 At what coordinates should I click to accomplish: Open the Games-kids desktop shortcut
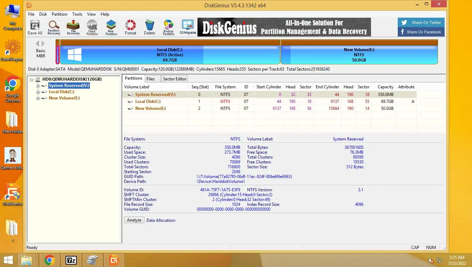click(x=13, y=159)
